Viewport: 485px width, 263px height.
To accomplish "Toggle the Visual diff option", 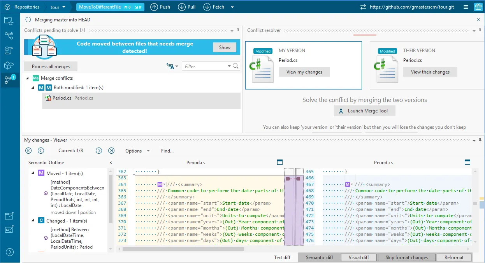I will (358, 258).
